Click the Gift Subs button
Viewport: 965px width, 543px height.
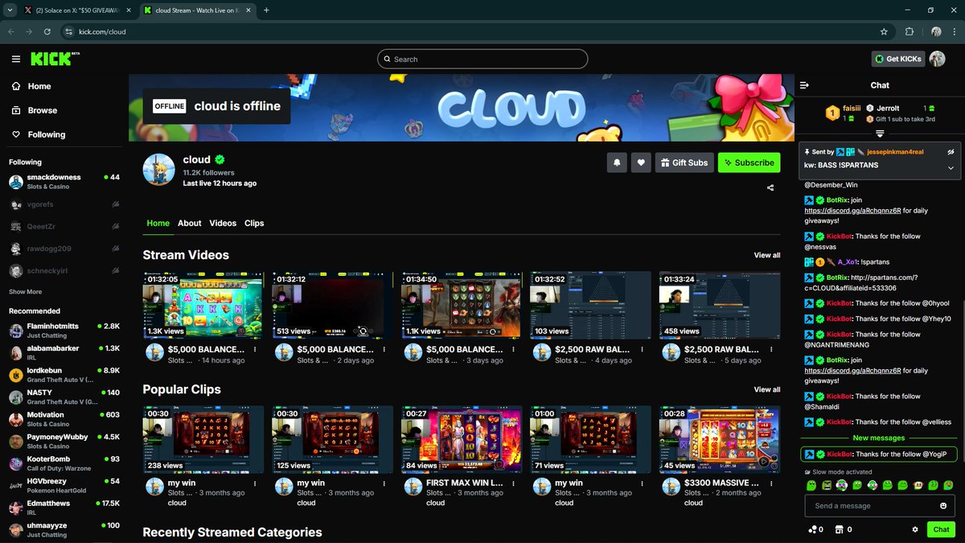[684, 162]
